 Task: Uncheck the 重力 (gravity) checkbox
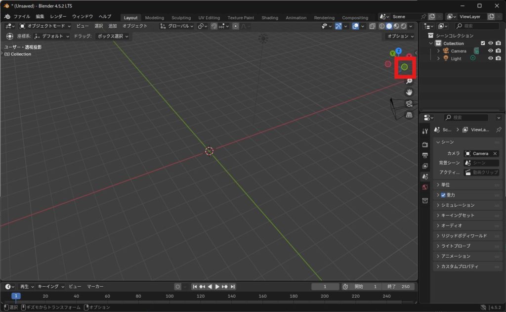pos(443,195)
